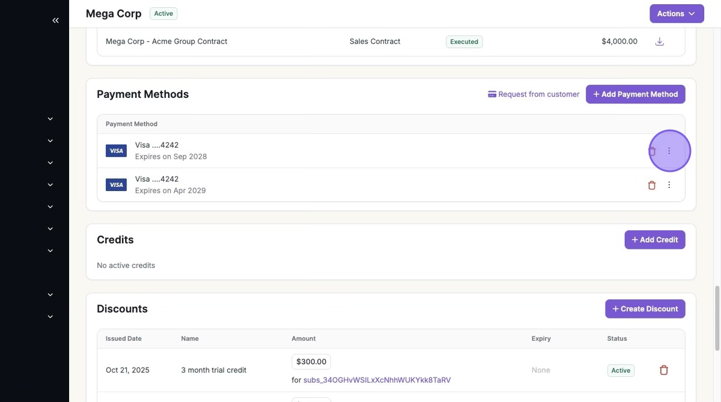Click the 3 month trial credit name
The image size is (721, 402).
[x=214, y=370]
